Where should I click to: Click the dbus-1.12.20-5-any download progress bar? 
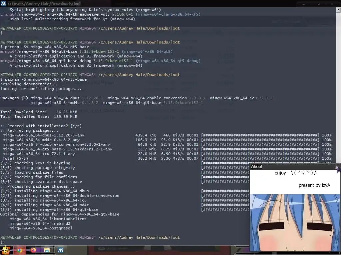260,135
